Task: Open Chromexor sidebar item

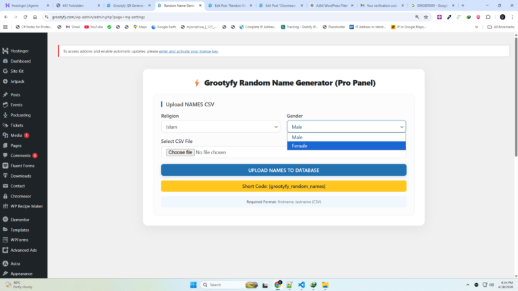Action: pyautogui.click(x=20, y=196)
